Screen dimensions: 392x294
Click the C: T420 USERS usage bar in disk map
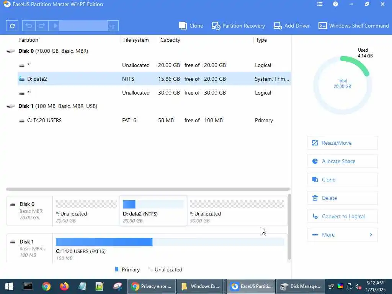pyautogui.click(x=170, y=242)
